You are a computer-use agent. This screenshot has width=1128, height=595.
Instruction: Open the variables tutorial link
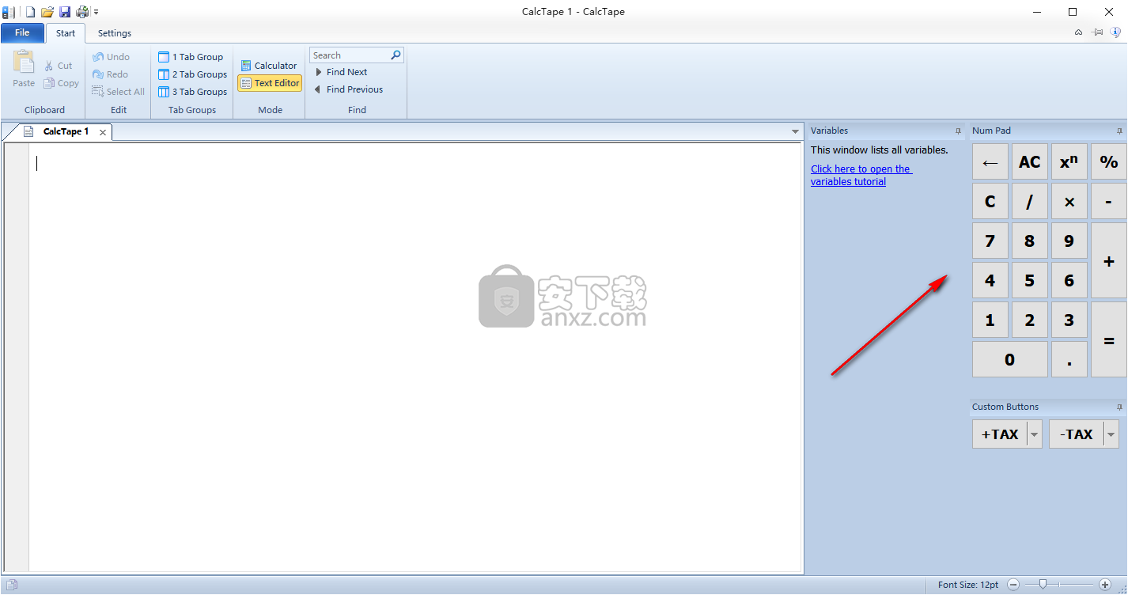coord(861,175)
